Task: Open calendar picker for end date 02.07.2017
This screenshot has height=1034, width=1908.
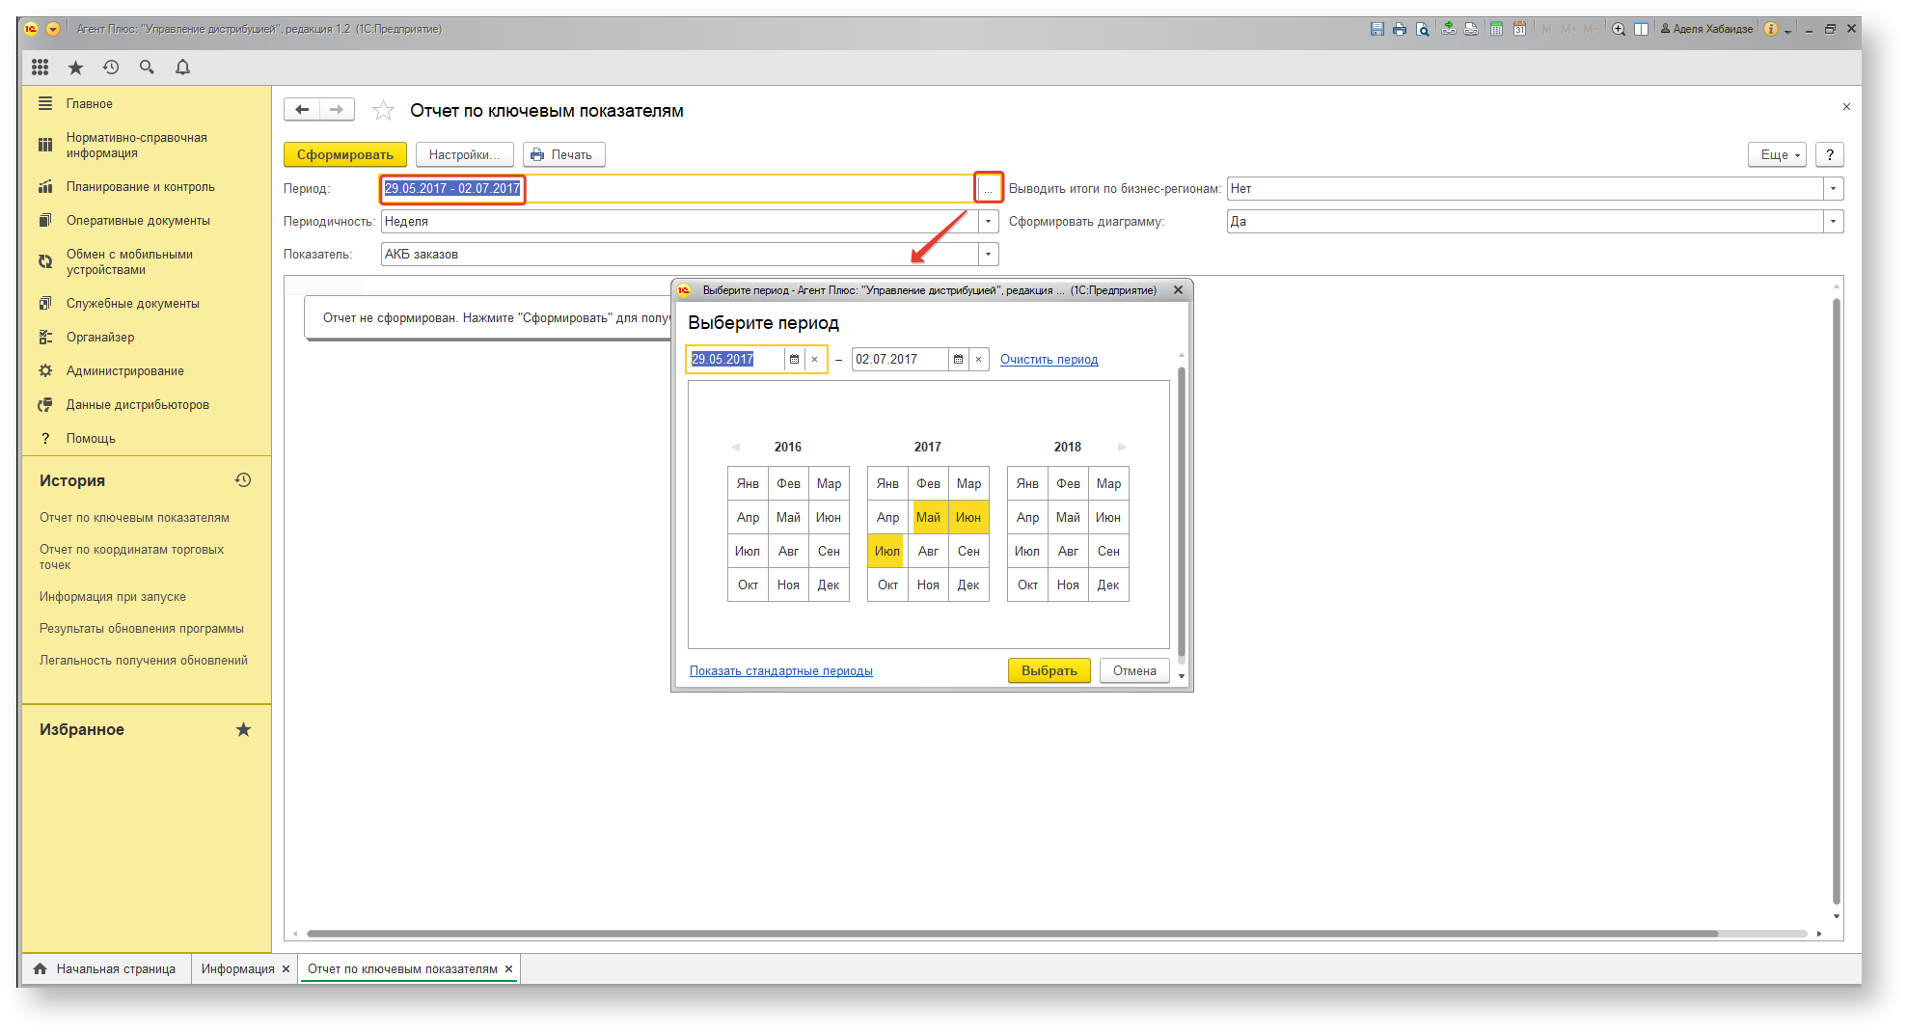Action: point(958,359)
